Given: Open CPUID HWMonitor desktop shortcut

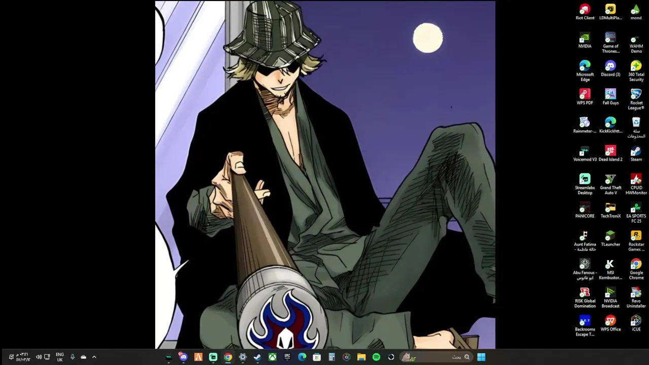Looking at the screenshot, I should pyautogui.click(x=636, y=185).
